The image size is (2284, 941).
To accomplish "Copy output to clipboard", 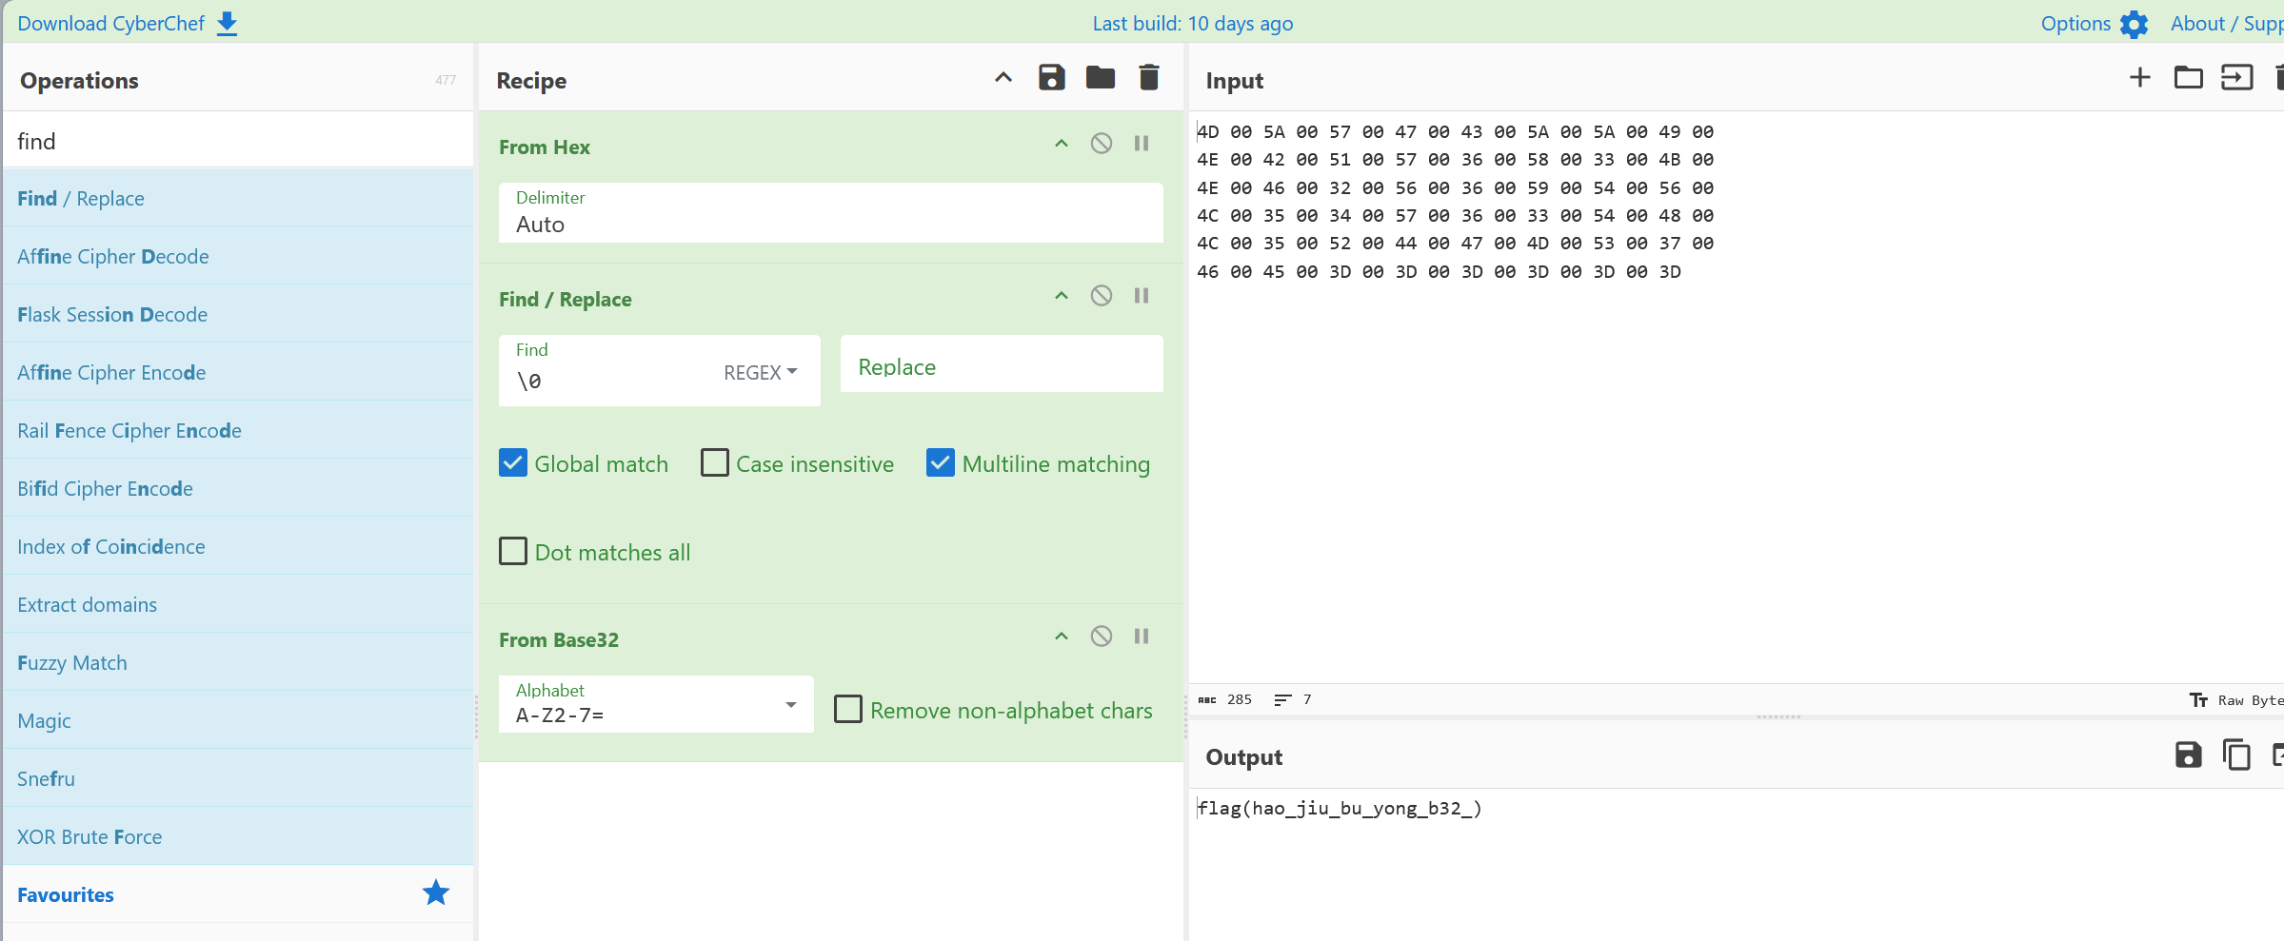I will (2236, 755).
